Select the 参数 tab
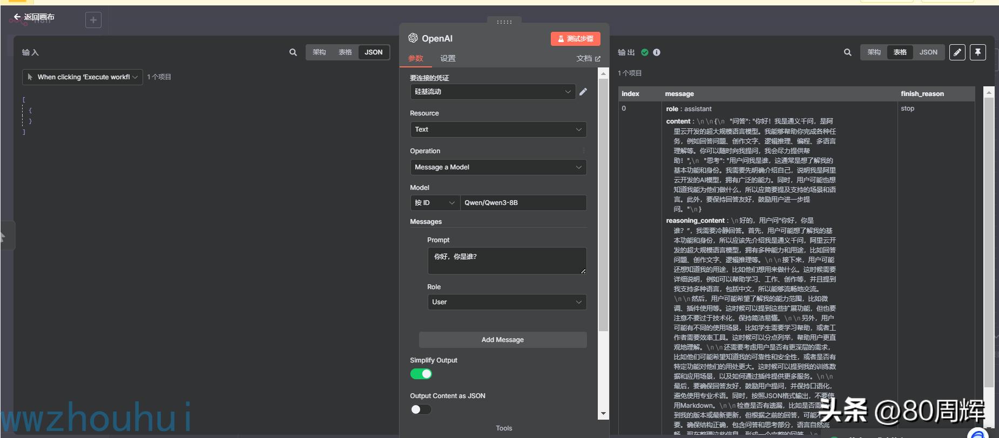 pos(415,58)
